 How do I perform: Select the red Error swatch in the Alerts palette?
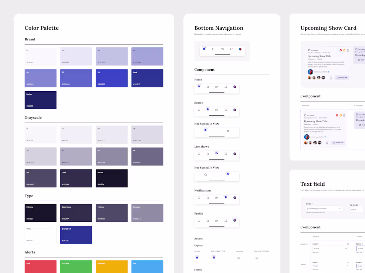(x=40, y=267)
